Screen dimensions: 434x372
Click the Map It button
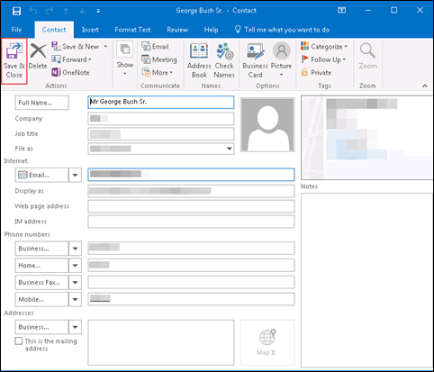(267, 342)
